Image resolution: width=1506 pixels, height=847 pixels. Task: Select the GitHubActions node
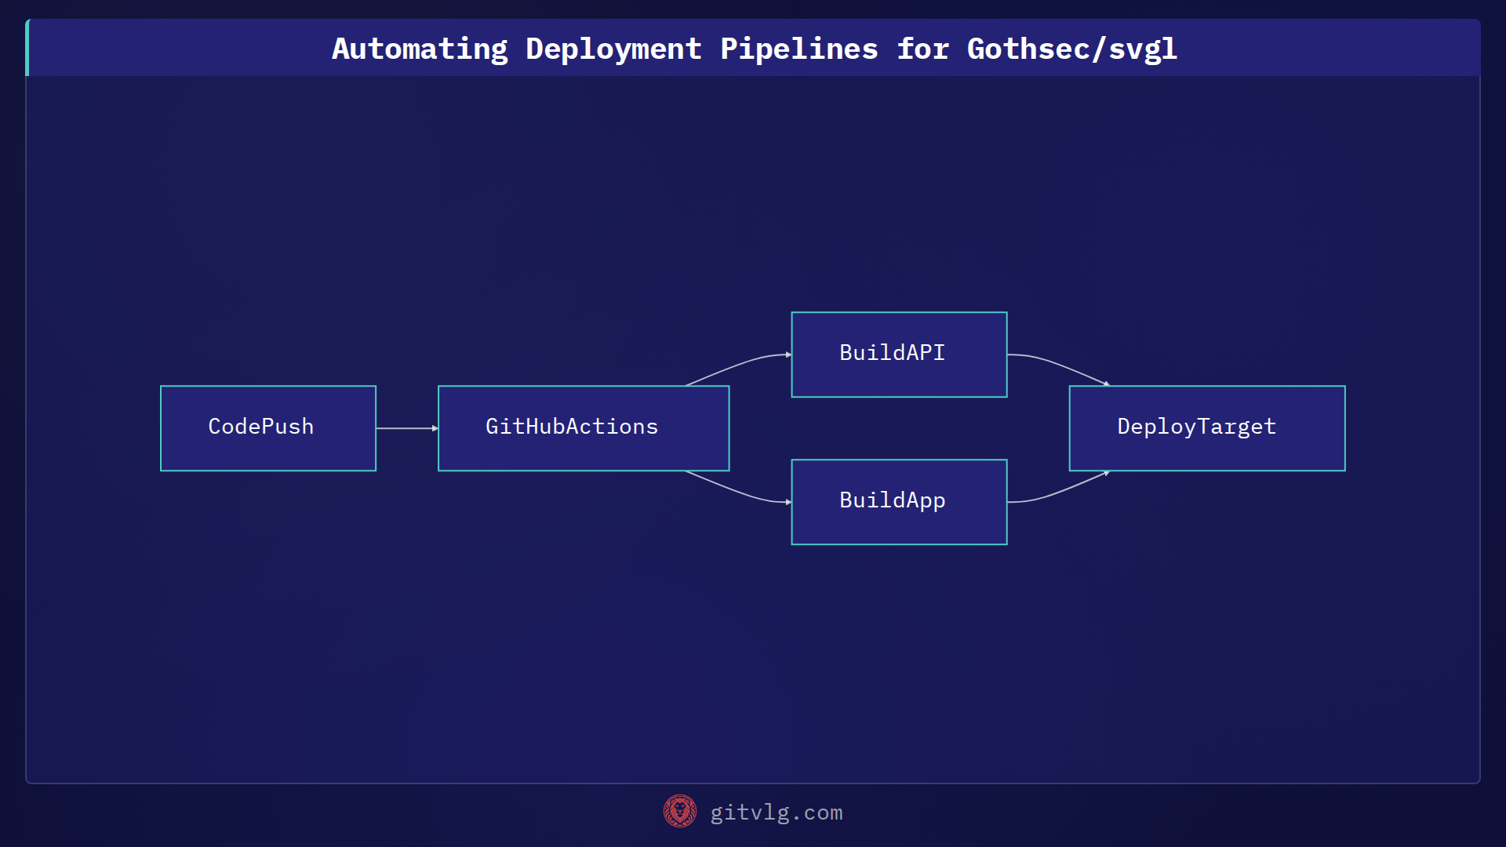point(584,428)
